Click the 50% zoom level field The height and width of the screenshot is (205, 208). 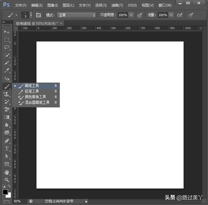click(17, 201)
